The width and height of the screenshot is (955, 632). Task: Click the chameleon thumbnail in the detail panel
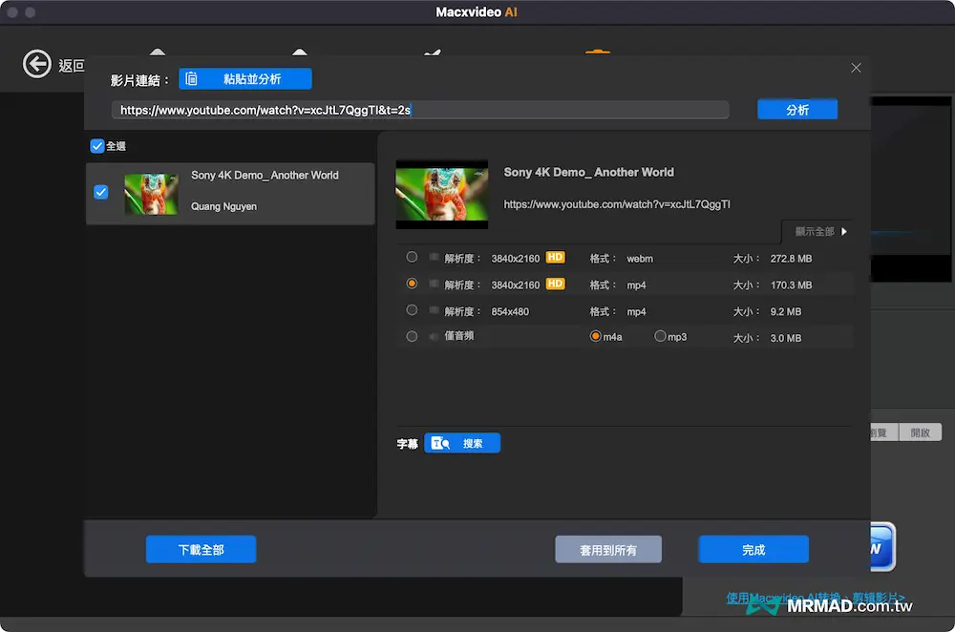tap(441, 195)
